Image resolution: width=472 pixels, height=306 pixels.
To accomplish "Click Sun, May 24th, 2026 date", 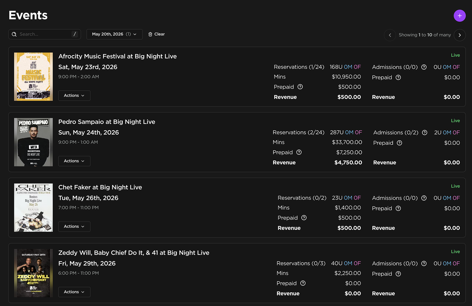I will point(89,132).
